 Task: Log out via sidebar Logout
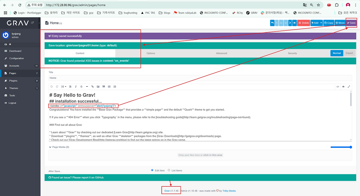coord(20,103)
